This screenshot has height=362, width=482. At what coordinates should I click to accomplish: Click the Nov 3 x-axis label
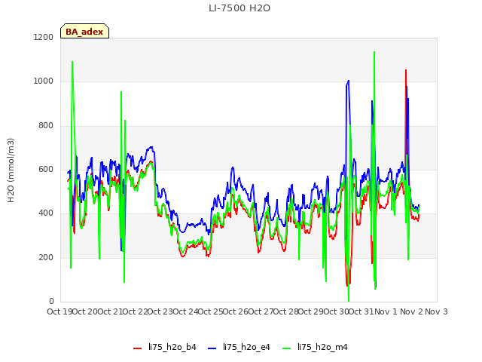click(x=436, y=311)
